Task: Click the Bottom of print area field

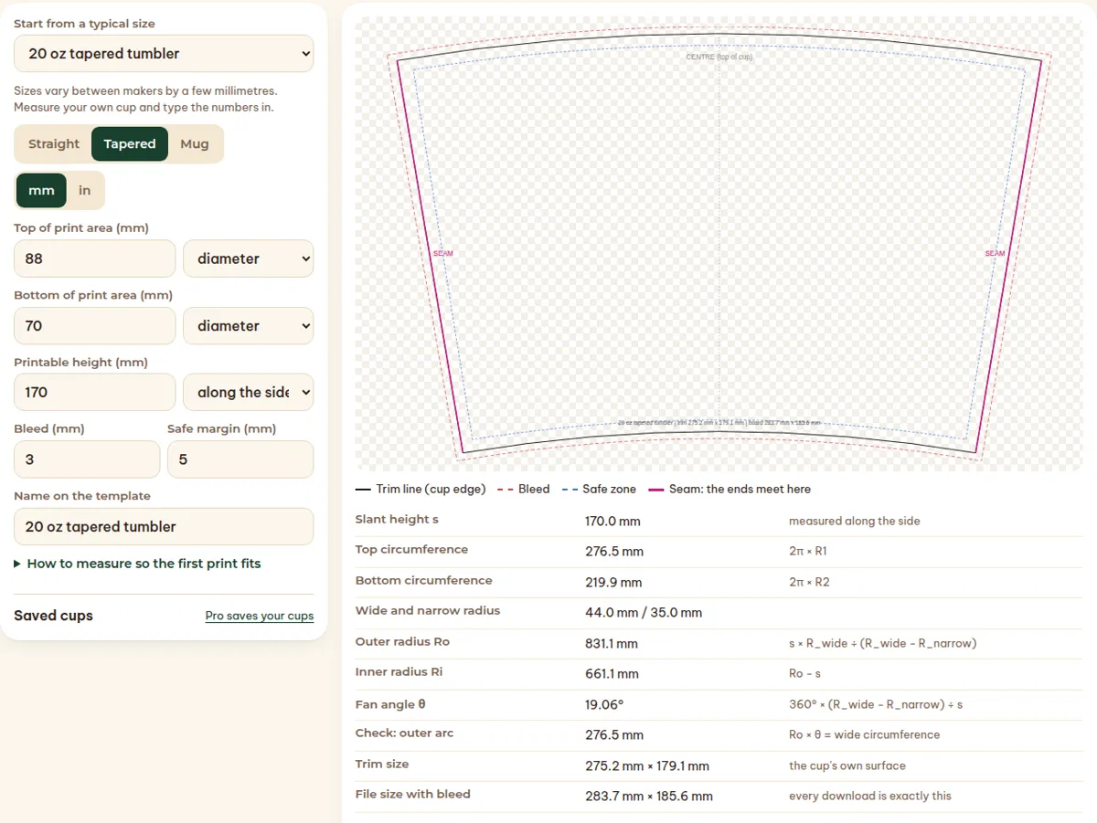Action: click(x=95, y=326)
